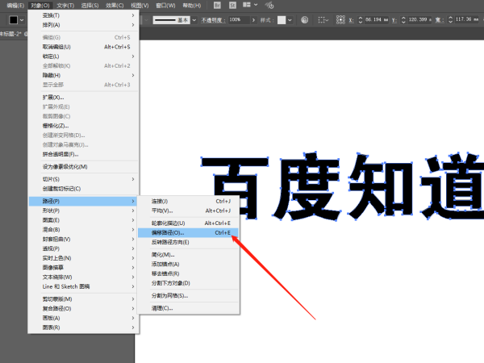Expand the 锁定(L) submenu
484x363 pixels.
click(x=83, y=56)
